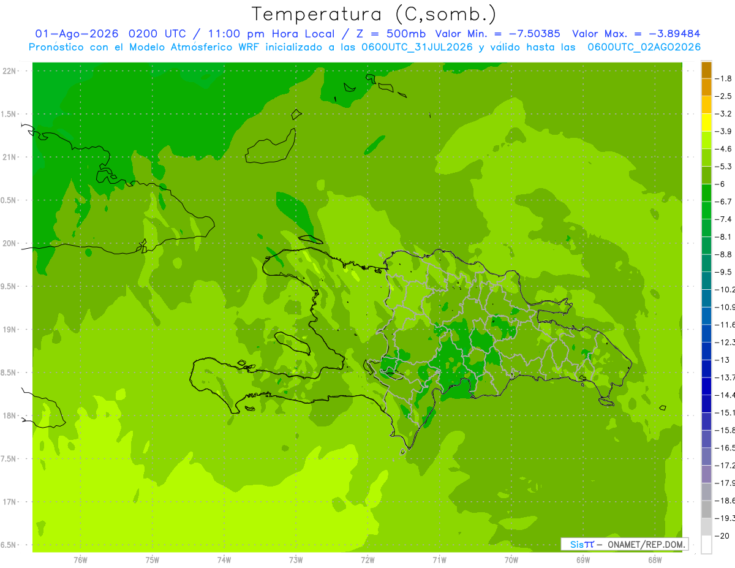Click the '70W' longitude label
735x568 pixels.
click(511, 560)
